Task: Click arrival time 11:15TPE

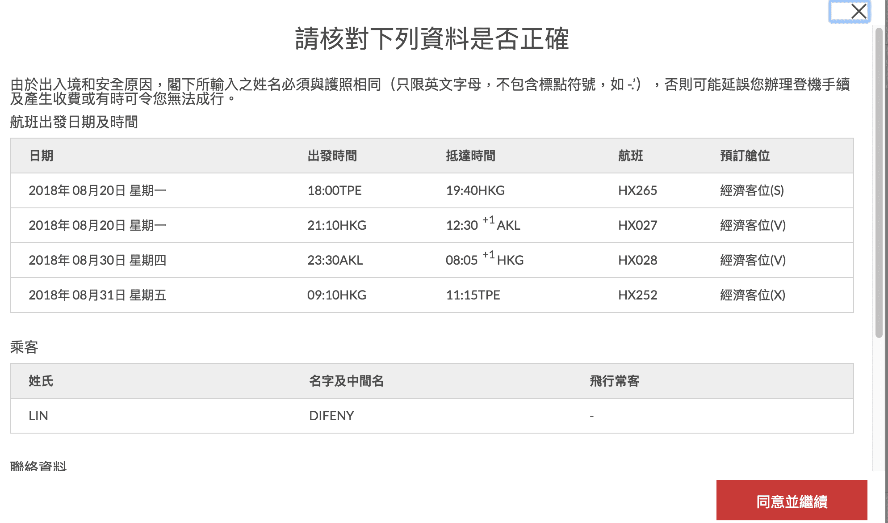Action: pyautogui.click(x=473, y=295)
